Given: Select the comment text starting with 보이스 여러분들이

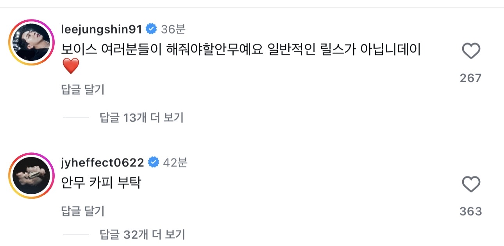Looking at the screenshot, I should pyautogui.click(x=241, y=50).
